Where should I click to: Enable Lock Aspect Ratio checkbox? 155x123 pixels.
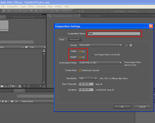coord(93,55)
